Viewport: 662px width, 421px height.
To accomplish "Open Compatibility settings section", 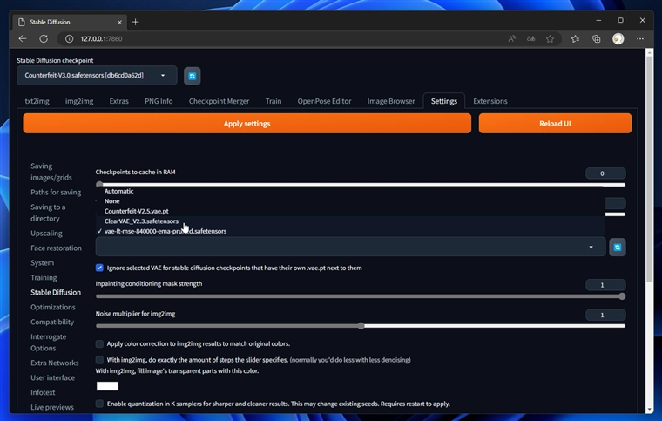I will pos(52,322).
